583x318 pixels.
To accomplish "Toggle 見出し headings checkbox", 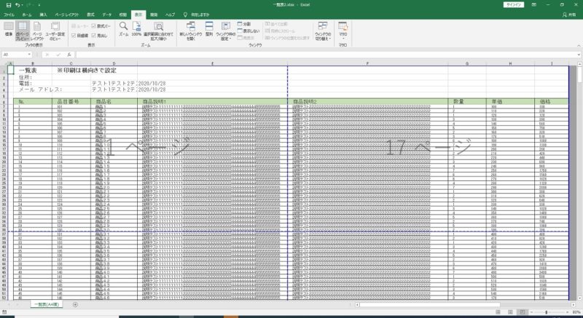I will pos(99,36).
